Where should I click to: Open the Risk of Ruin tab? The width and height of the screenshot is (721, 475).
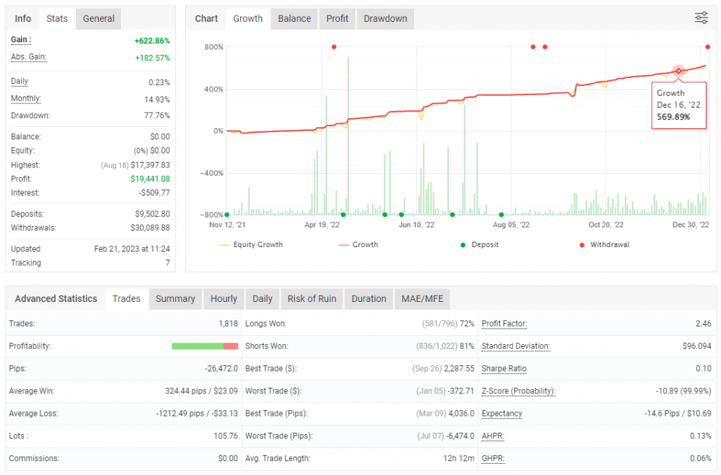[311, 298]
